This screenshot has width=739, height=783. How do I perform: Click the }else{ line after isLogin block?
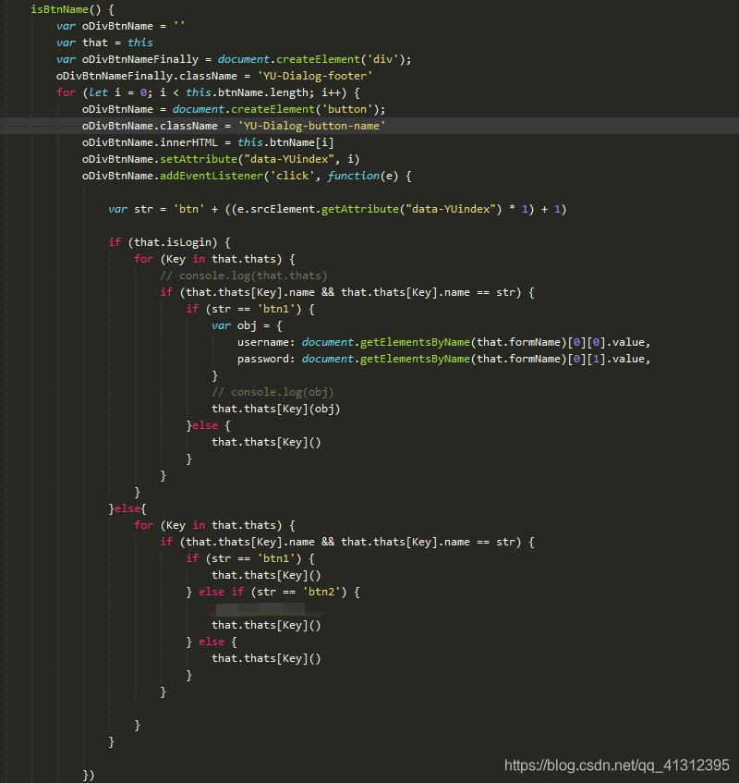point(127,508)
